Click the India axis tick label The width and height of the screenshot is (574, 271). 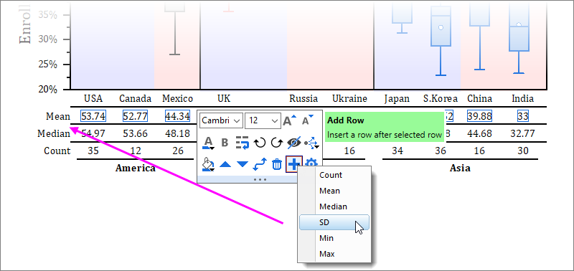(523, 98)
